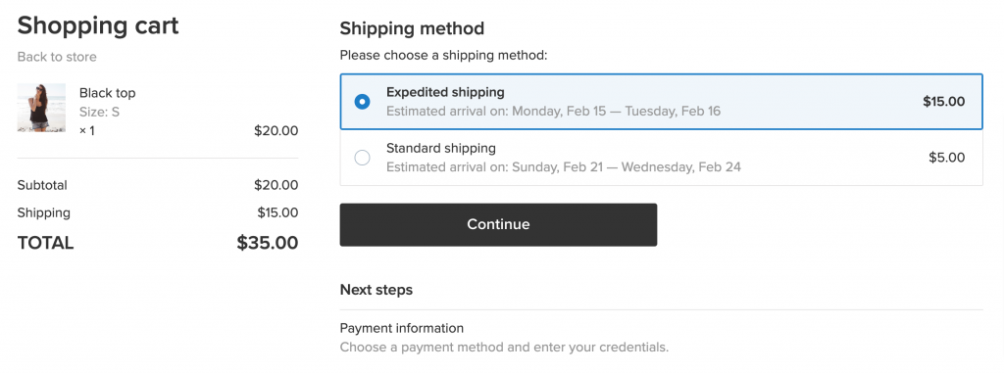Click the Standard shipping $5.00 price
Image resolution: width=1004 pixels, height=373 pixels.
point(946,158)
